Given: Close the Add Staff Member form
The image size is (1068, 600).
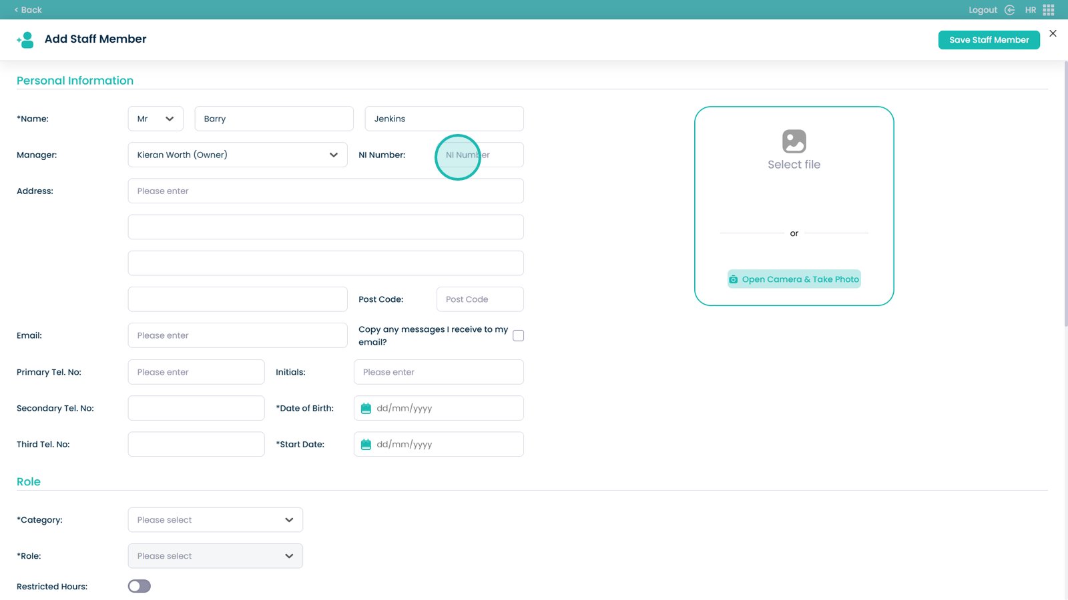Looking at the screenshot, I should [x=1053, y=33].
